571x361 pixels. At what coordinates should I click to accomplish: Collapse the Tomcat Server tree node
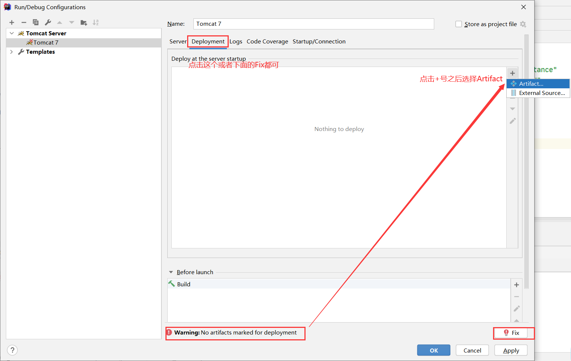[12, 33]
